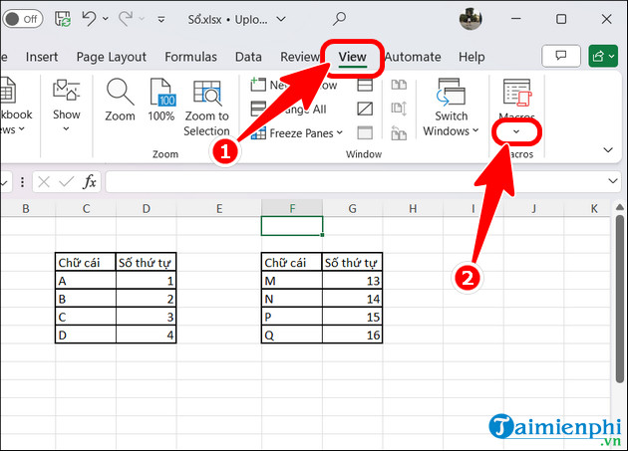Select column B header
The height and width of the screenshot is (451, 628).
coord(26,208)
